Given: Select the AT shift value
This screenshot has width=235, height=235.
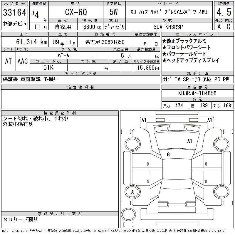Looking at the screenshot, I should [9, 61].
